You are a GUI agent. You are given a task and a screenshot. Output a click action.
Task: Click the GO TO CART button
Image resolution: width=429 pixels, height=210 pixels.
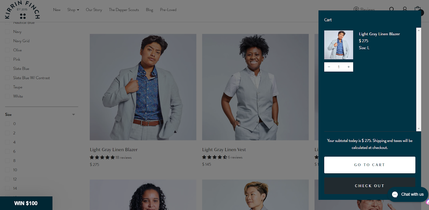(370, 165)
